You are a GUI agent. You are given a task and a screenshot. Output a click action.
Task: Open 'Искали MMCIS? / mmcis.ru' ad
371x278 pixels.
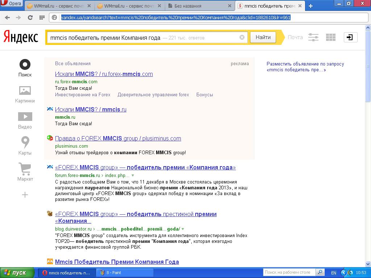click(x=91, y=109)
